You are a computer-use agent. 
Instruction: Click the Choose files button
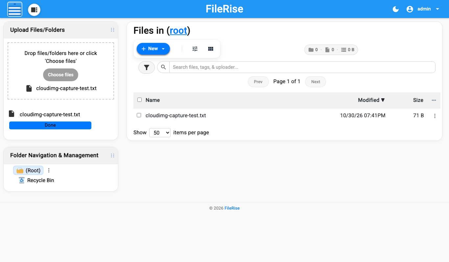click(61, 75)
